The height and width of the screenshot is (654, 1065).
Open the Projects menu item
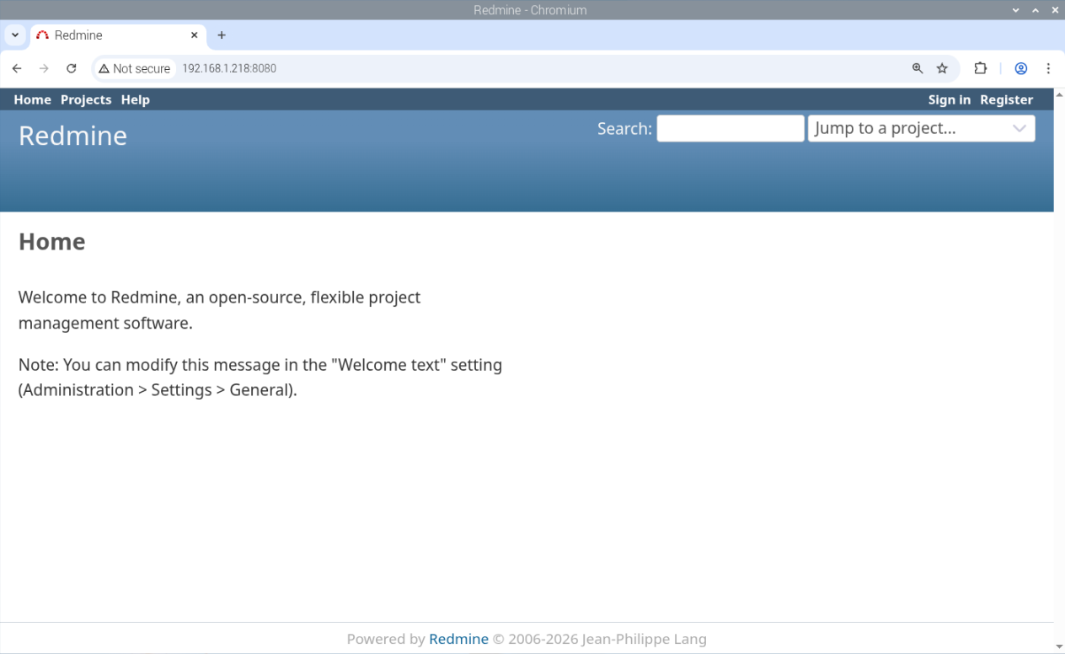[x=86, y=99]
